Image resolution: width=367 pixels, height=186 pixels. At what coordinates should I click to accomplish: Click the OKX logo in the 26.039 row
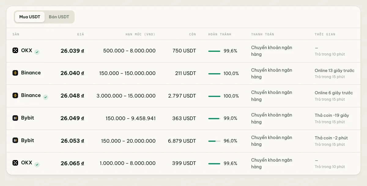click(15, 50)
